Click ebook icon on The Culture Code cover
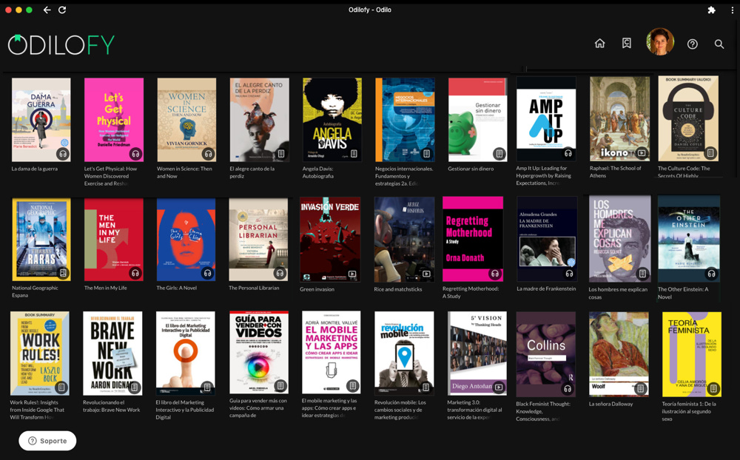This screenshot has width=740, height=460. pos(710,153)
